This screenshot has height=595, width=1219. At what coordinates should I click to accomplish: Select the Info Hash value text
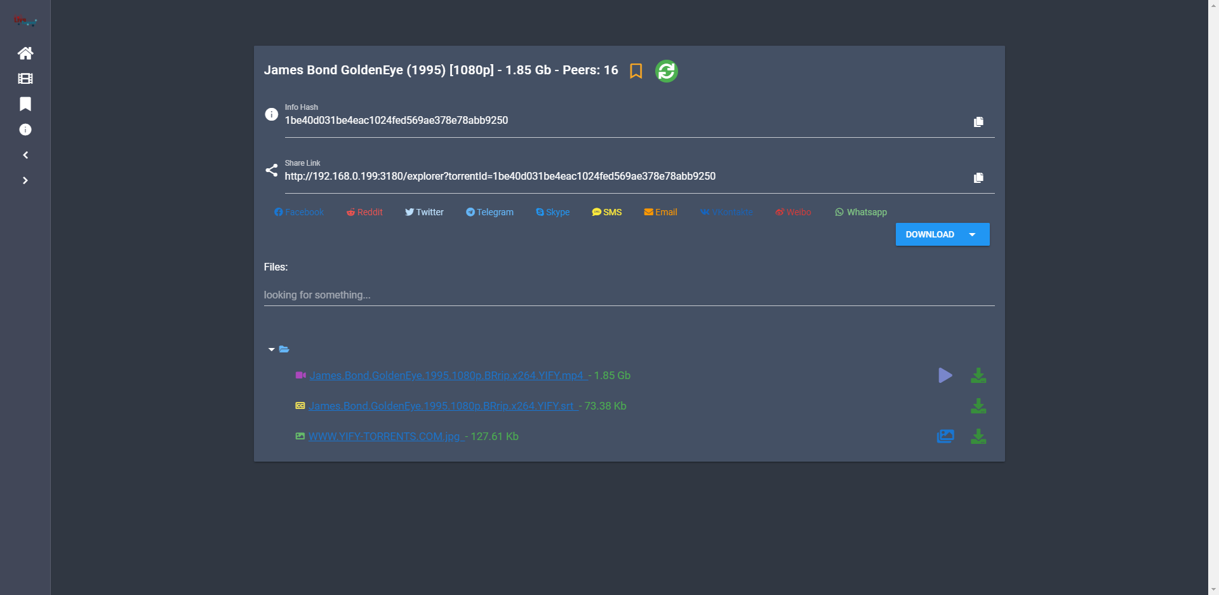click(396, 121)
